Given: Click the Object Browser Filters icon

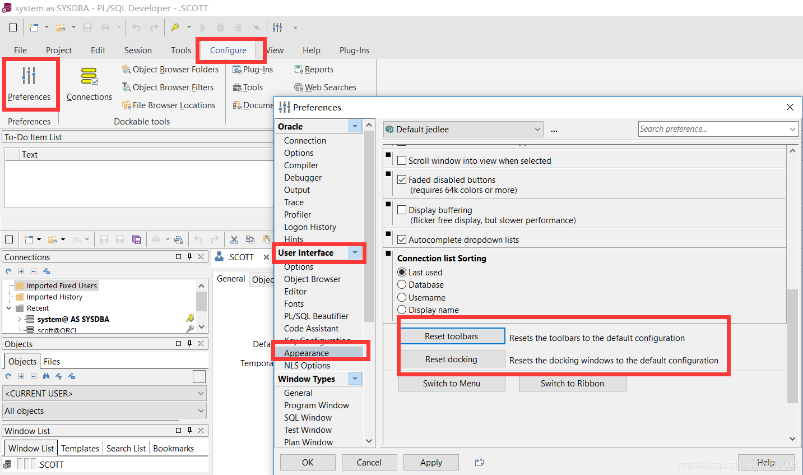Looking at the screenshot, I should point(168,87).
